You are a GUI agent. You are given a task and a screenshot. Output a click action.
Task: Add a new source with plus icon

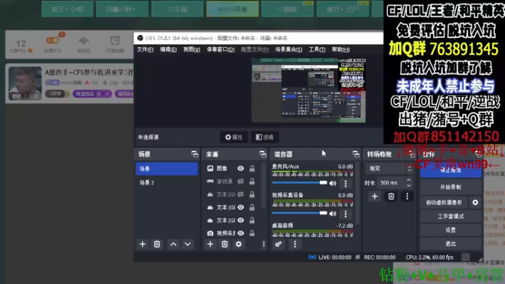click(x=210, y=244)
